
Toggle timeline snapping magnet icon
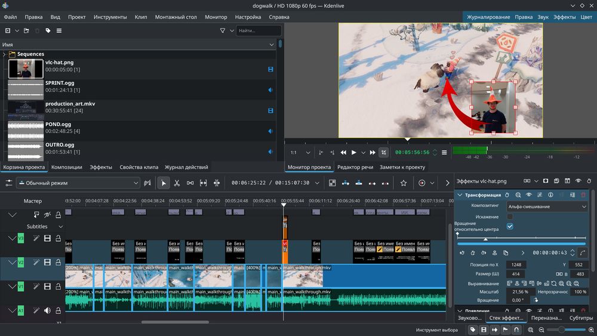516,329
